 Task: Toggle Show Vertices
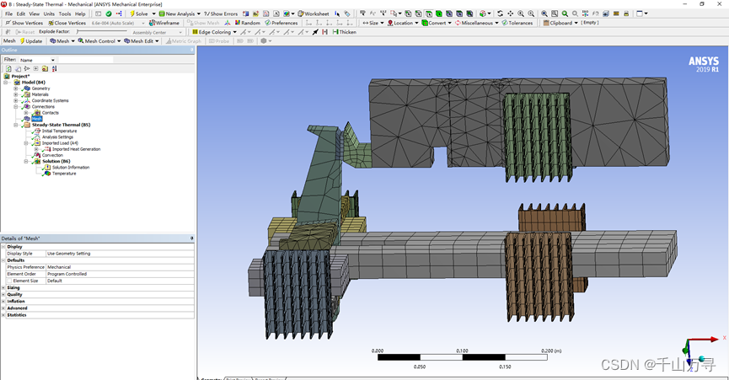point(24,23)
